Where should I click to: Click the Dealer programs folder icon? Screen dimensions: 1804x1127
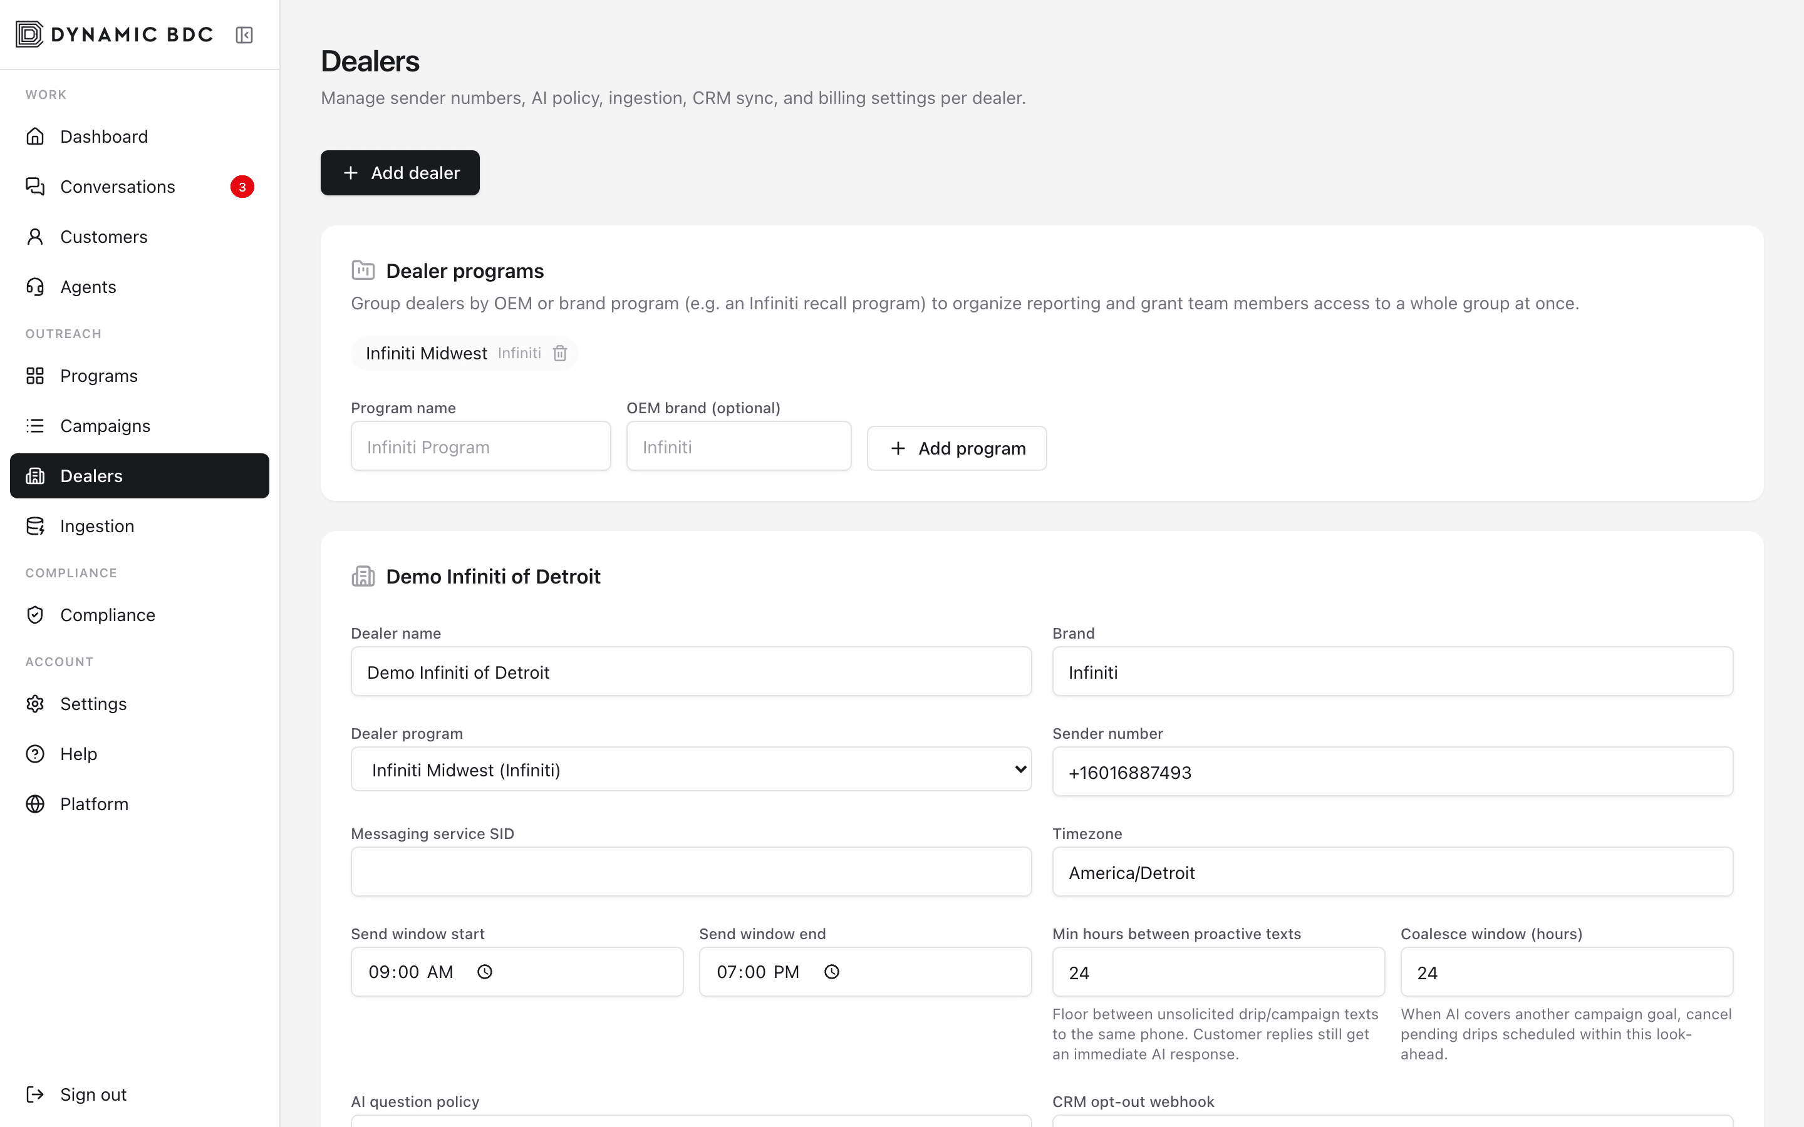point(363,270)
